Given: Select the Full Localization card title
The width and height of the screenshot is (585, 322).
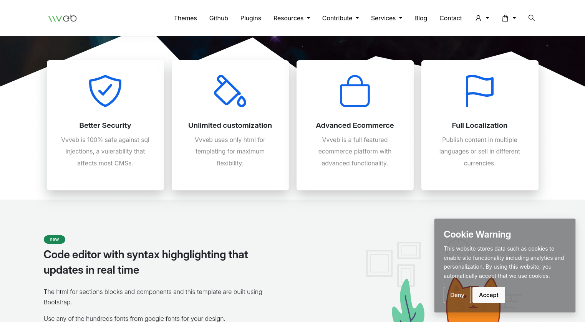Looking at the screenshot, I should point(480,125).
